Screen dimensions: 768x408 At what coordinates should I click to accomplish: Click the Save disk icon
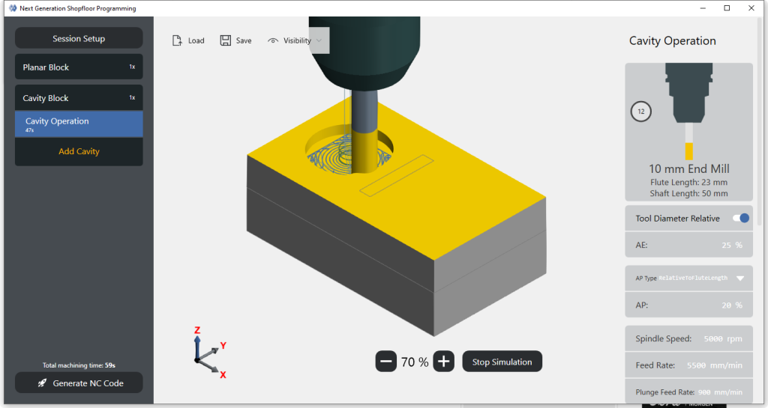click(225, 40)
